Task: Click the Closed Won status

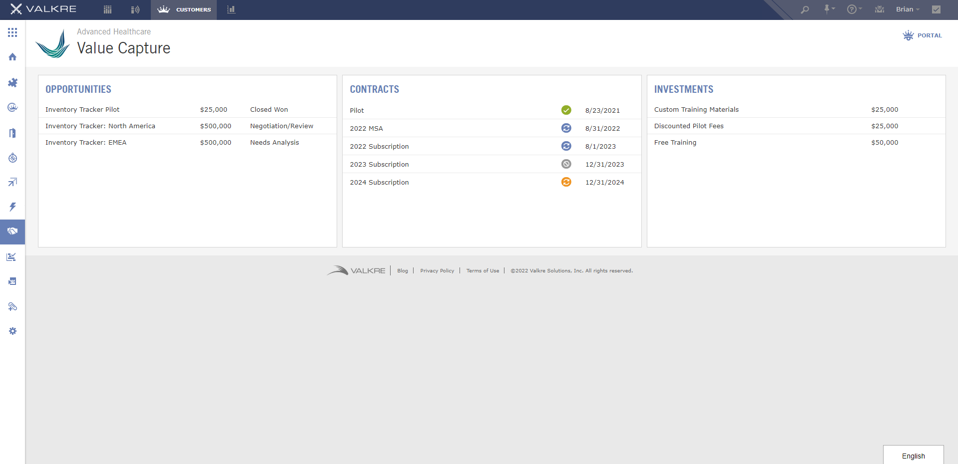Action: click(269, 110)
